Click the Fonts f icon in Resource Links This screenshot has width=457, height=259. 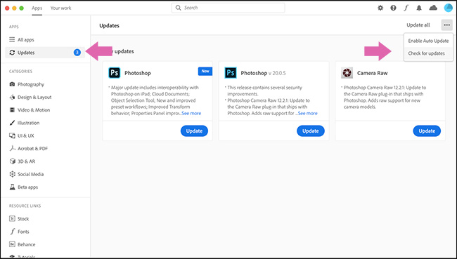click(12, 232)
